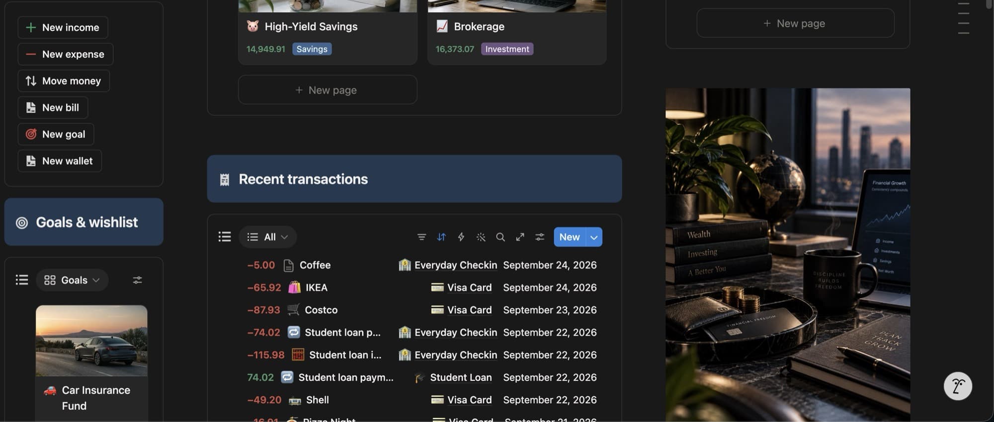Click the round assistant button at bottom right
The width and height of the screenshot is (994, 422).
tap(958, 386)
